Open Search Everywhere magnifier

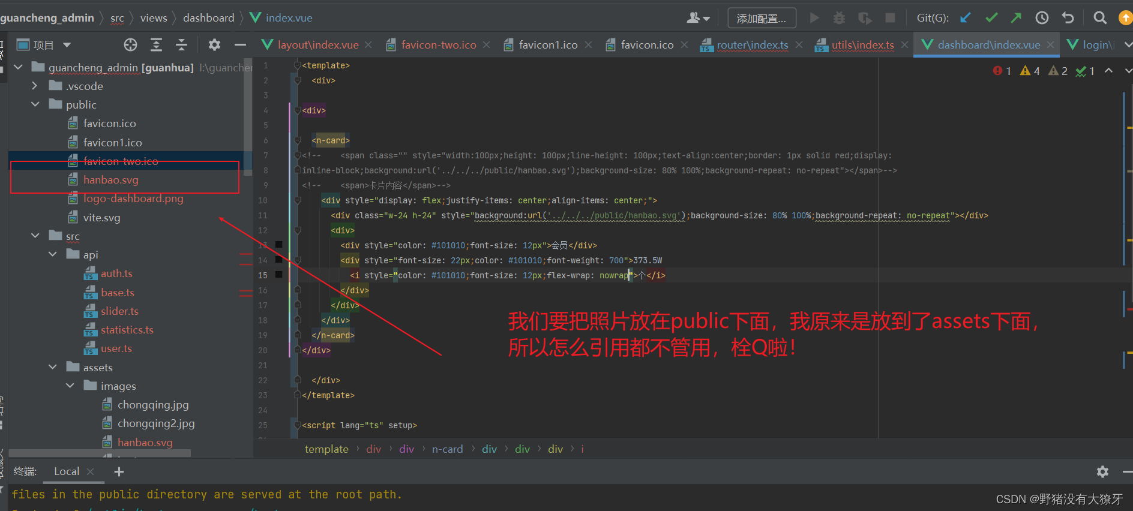(1099, 18)
